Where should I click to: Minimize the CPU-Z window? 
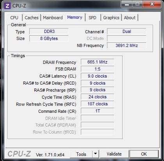pyautogui.click(x=127, y=4)
